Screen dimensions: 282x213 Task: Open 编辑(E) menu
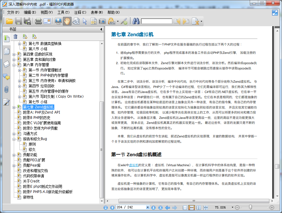tap(30, 12)
